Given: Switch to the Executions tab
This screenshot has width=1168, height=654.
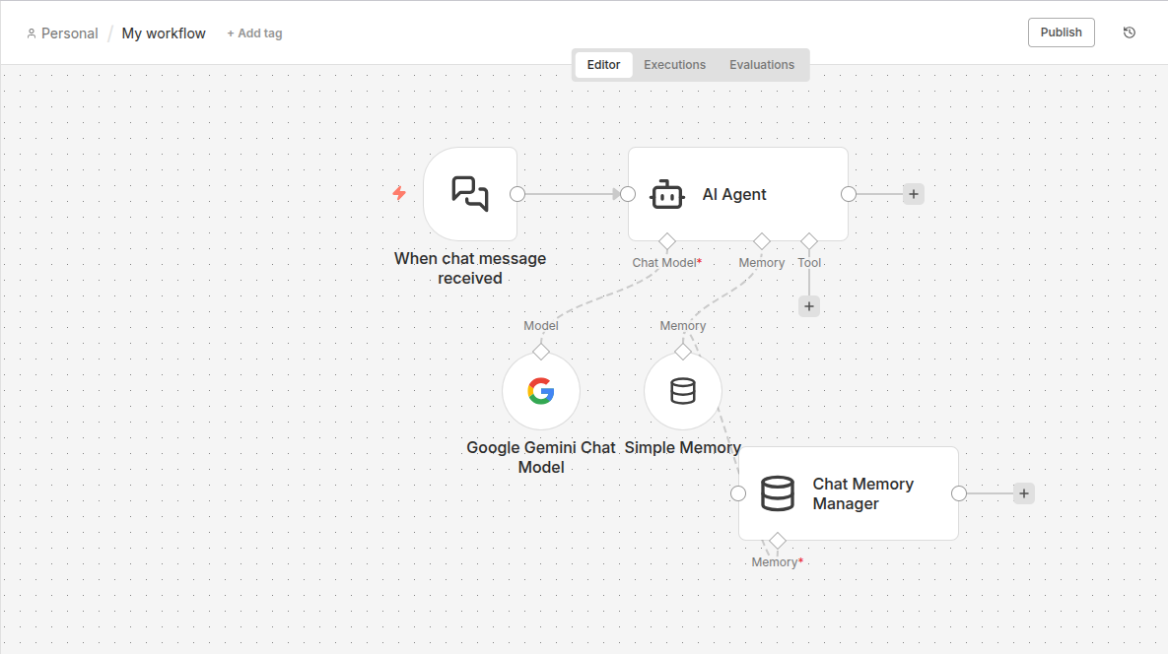Looking at the screenshot, I should click(x=674, y=65).
